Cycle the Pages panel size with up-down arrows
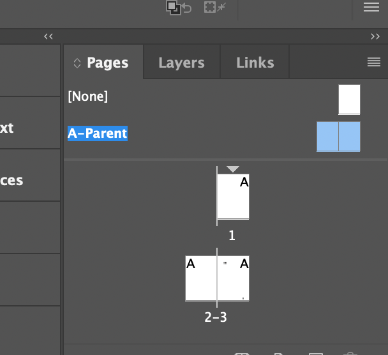 coord(77,63)
